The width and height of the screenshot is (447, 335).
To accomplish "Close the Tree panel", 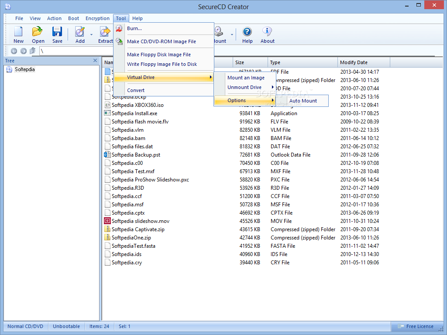I will 95,60.
